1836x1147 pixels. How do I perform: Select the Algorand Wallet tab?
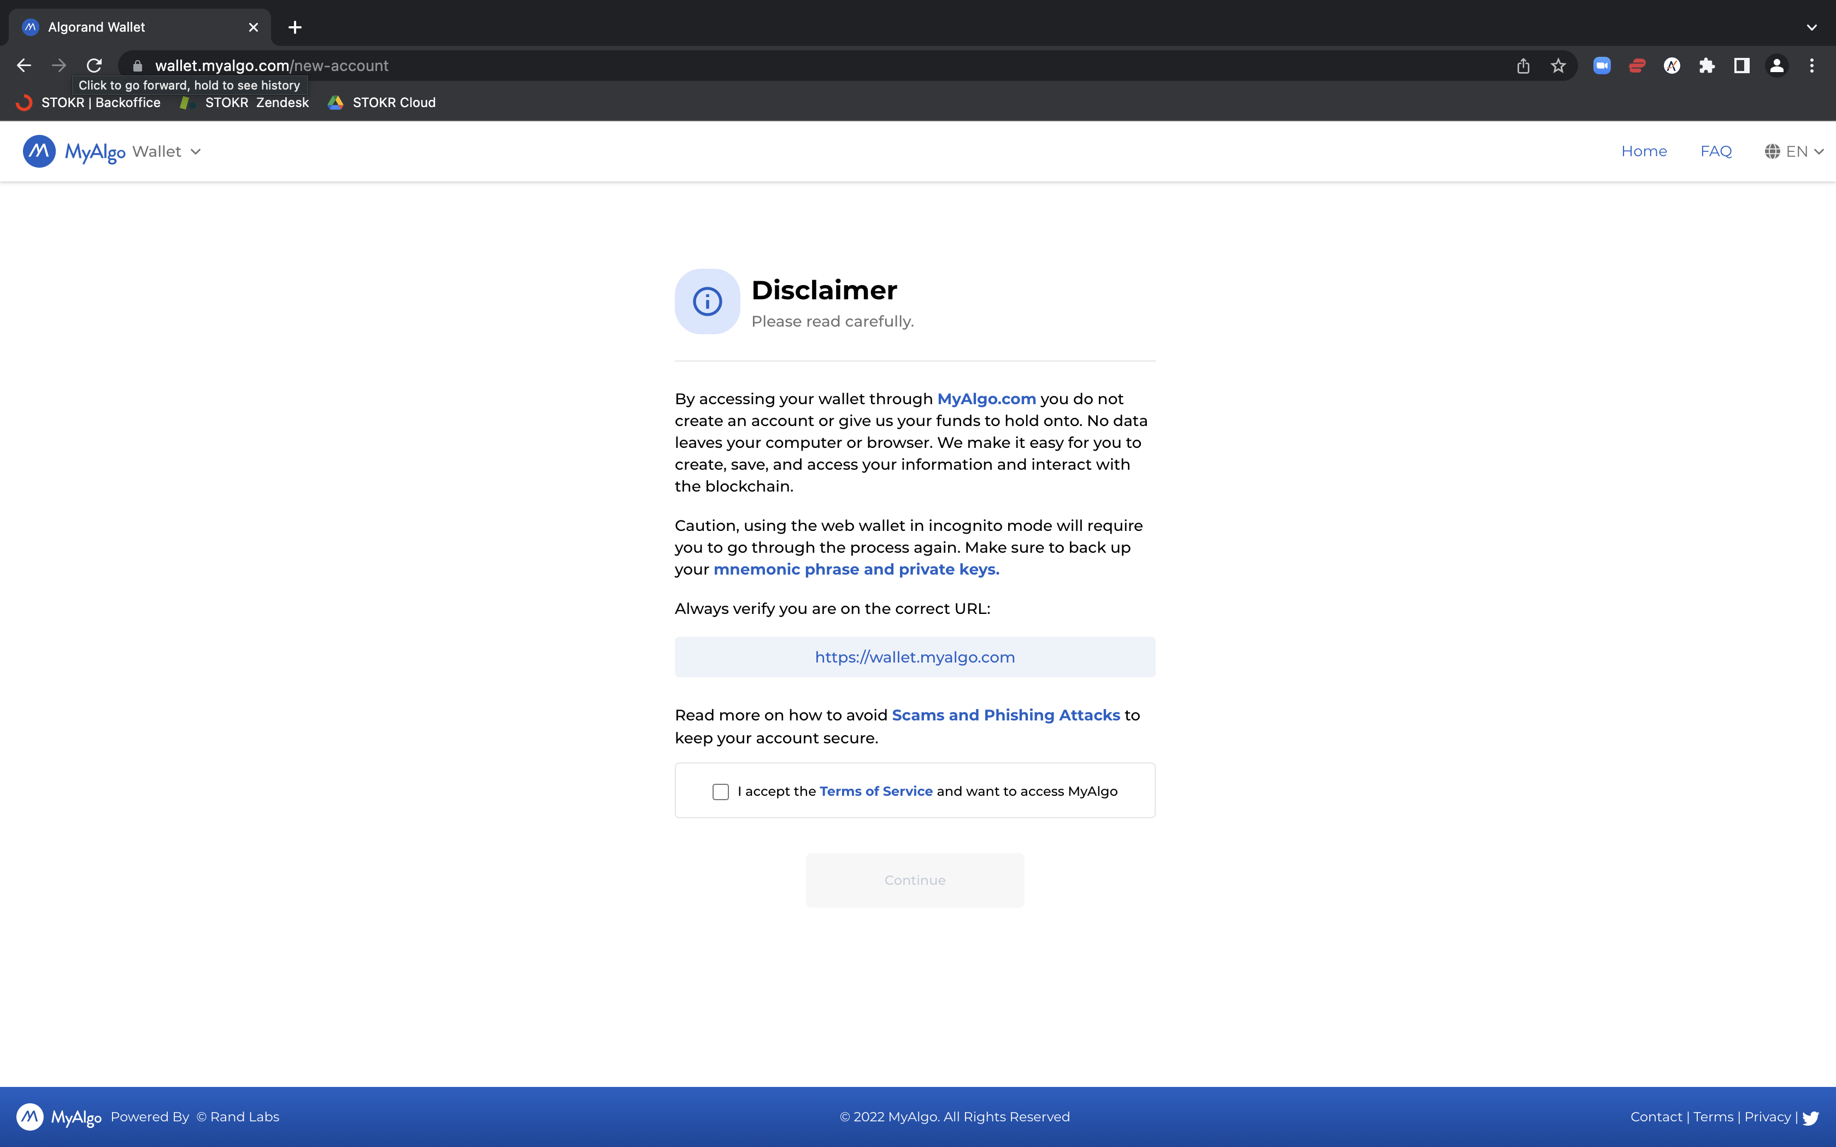[x=140, y=27]
